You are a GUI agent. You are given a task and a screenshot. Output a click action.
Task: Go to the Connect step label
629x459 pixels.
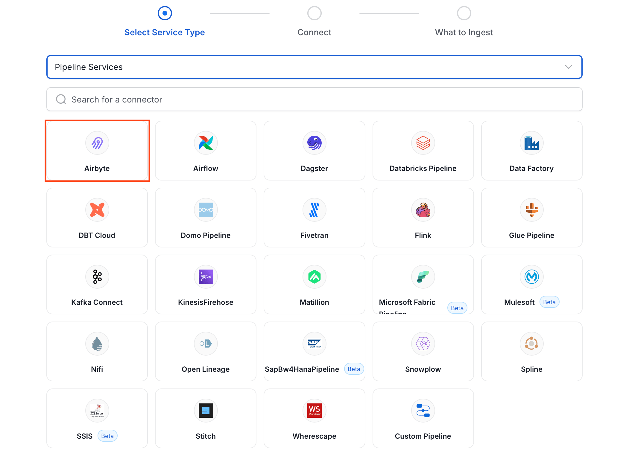pyautogui.click(x=314, y=32)
